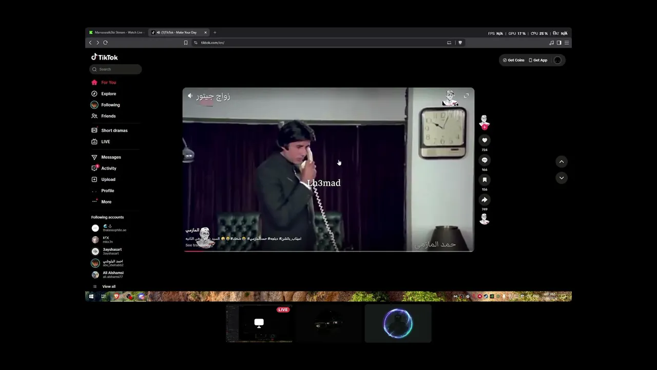Go back in browser history
This screenshot has width=657, height=370.
[90, 43]
